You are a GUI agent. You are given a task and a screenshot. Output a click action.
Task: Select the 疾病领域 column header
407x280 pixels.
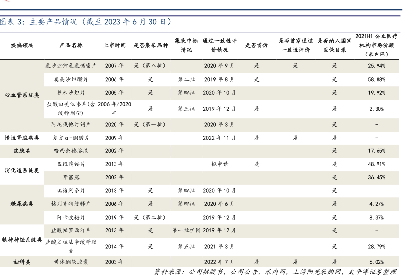(22, 45)
